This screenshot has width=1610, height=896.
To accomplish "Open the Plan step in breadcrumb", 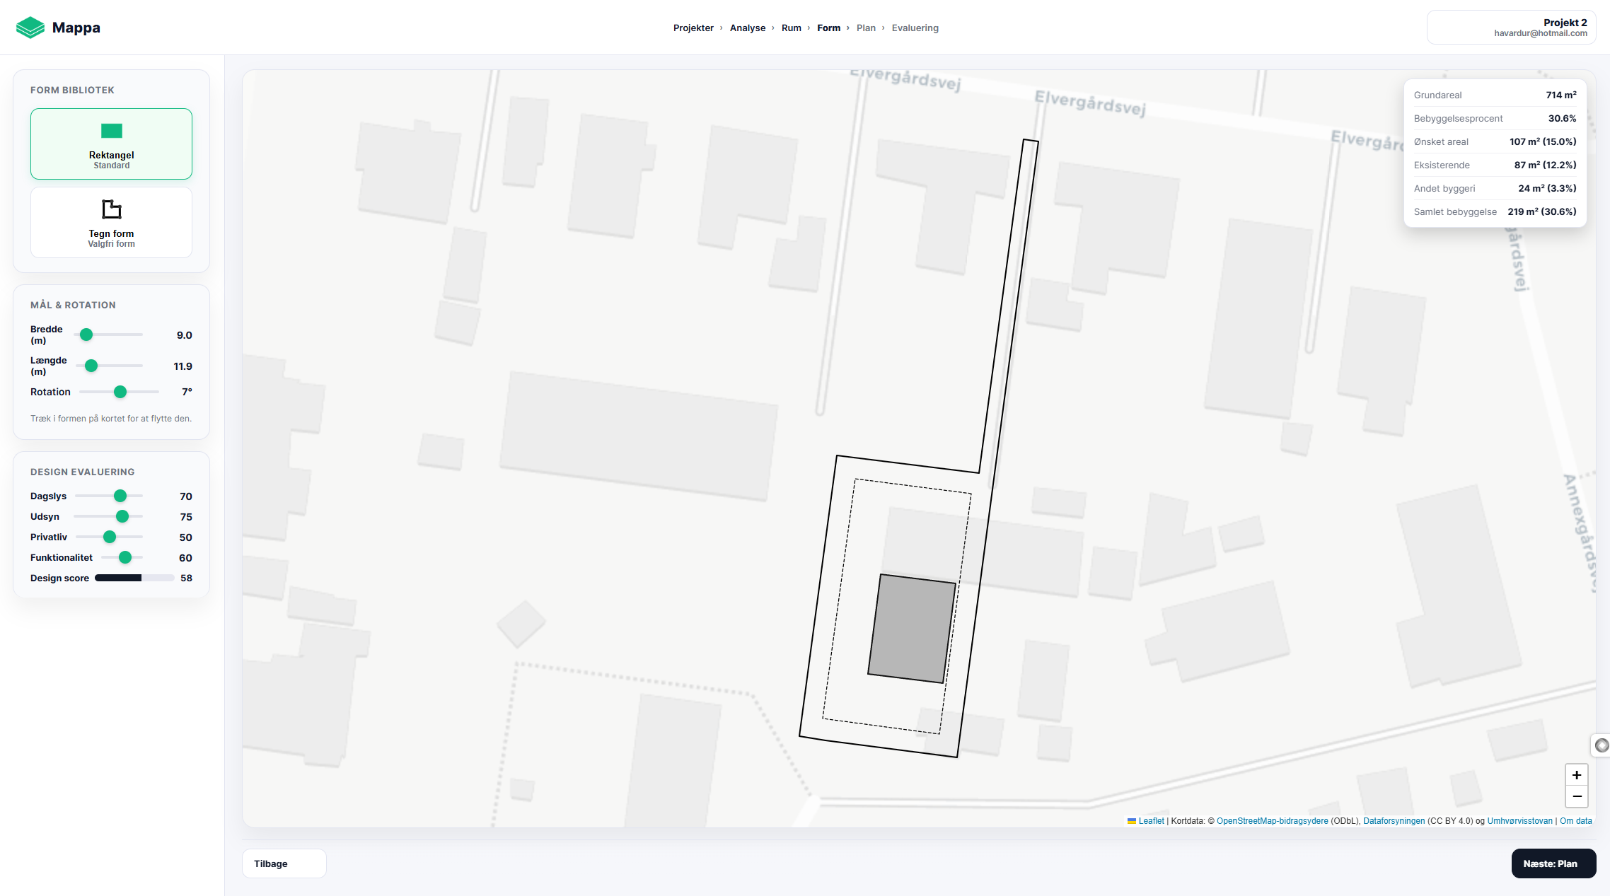I will pyautogui.click(x=866, y=28).
